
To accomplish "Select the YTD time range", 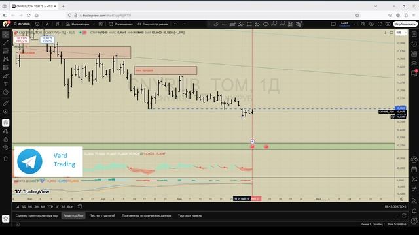I will tap(50, 206).
